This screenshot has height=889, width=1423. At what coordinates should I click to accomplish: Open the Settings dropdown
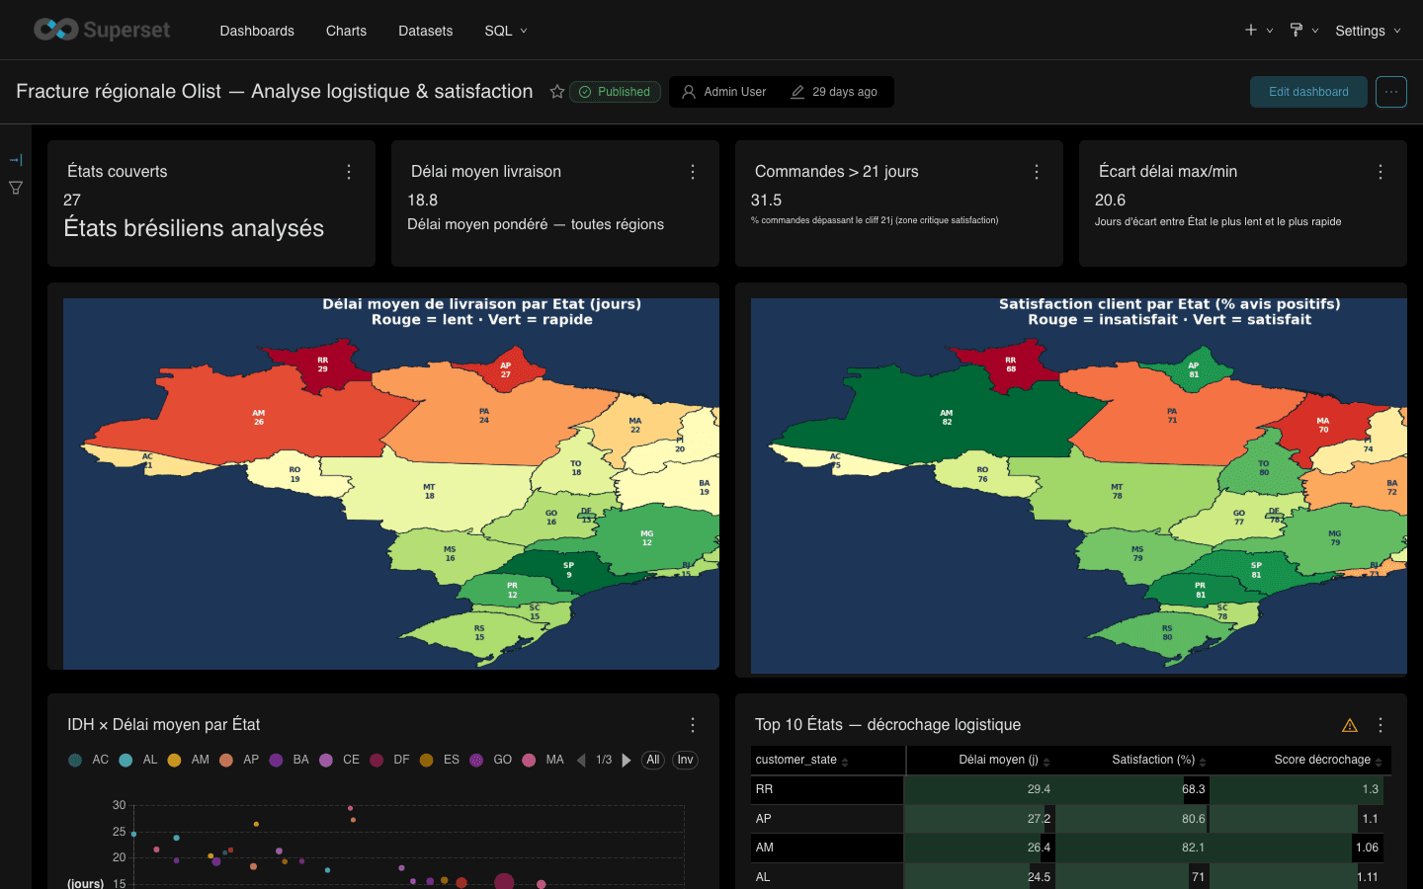coord(1368,31)
